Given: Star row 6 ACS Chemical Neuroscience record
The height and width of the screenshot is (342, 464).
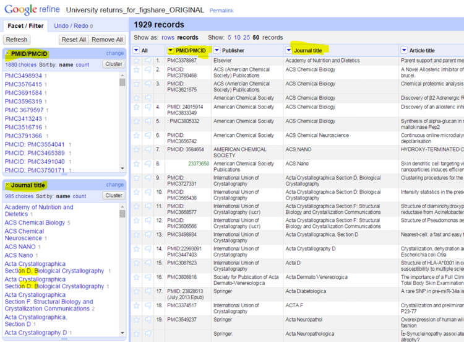Looking at the screenshot, I should pyautogui.click(x=136, y=136).
